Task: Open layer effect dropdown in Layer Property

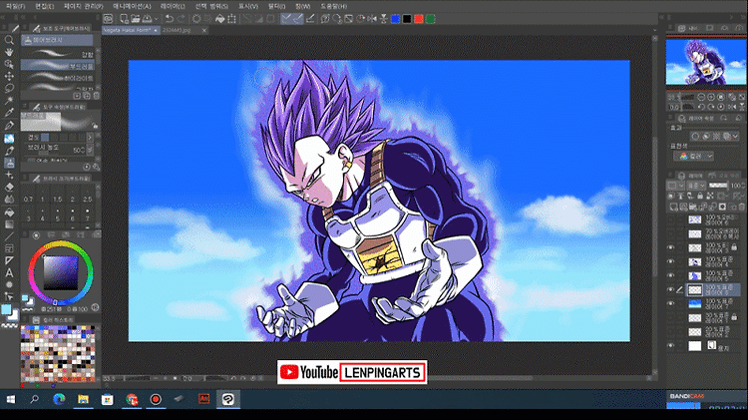Action: pos(736,137)
